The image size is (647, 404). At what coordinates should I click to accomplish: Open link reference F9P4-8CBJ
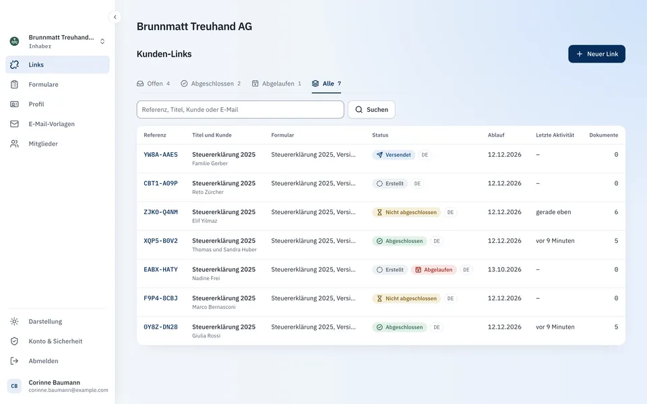(160, 298)
